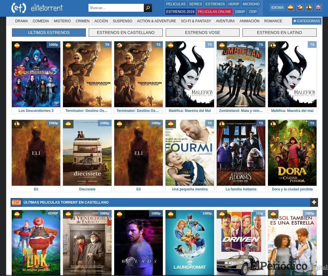Click Diecisiete title link
Viewport: 328px width, 276px height.
click(87, 189)
